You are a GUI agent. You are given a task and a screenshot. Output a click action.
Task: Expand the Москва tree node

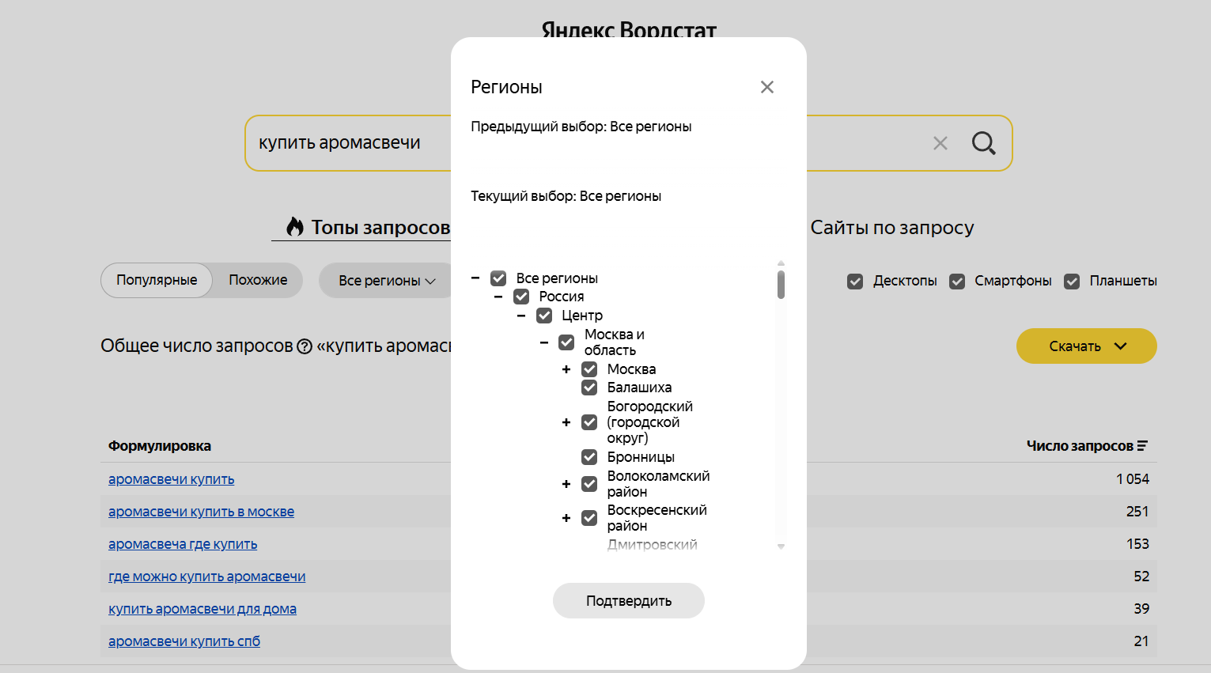point(566,369)
